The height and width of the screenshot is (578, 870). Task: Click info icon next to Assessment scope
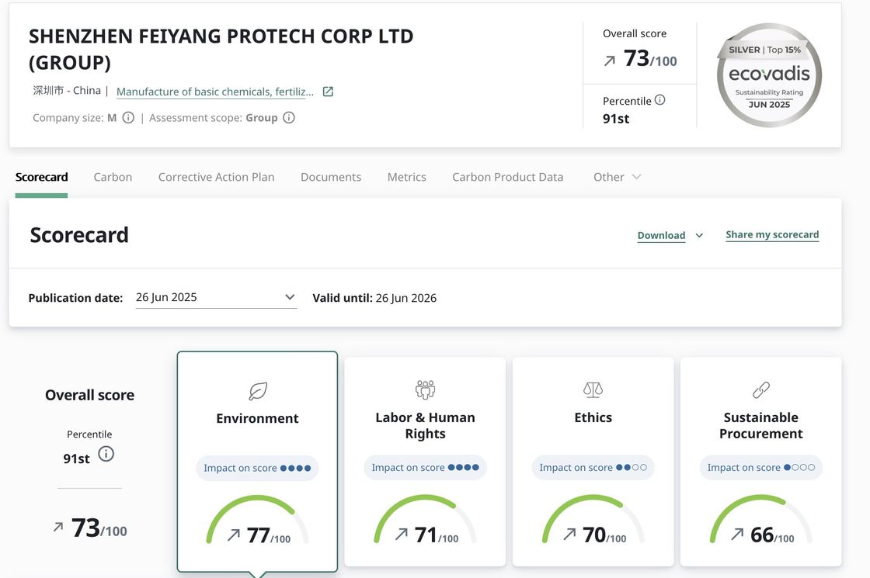289,118
